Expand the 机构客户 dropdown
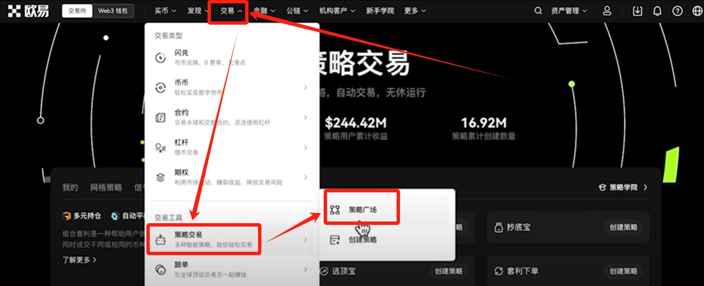Viewport: 704px width, 286px height. pos(337,11)
